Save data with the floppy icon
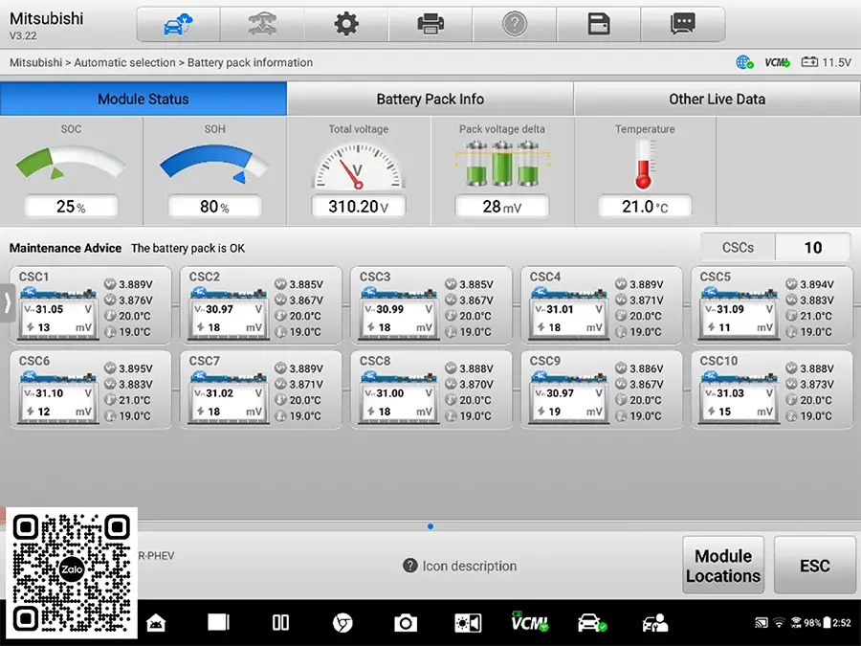The height and width of the screenshot is (646, 861). [599, 24]
